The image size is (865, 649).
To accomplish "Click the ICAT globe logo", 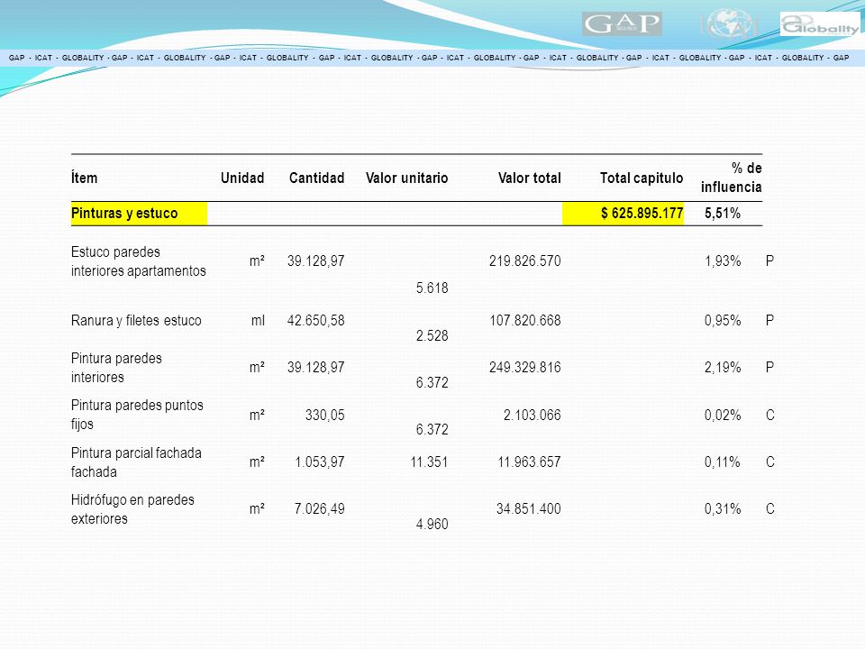I will click(x=729, y=23).
